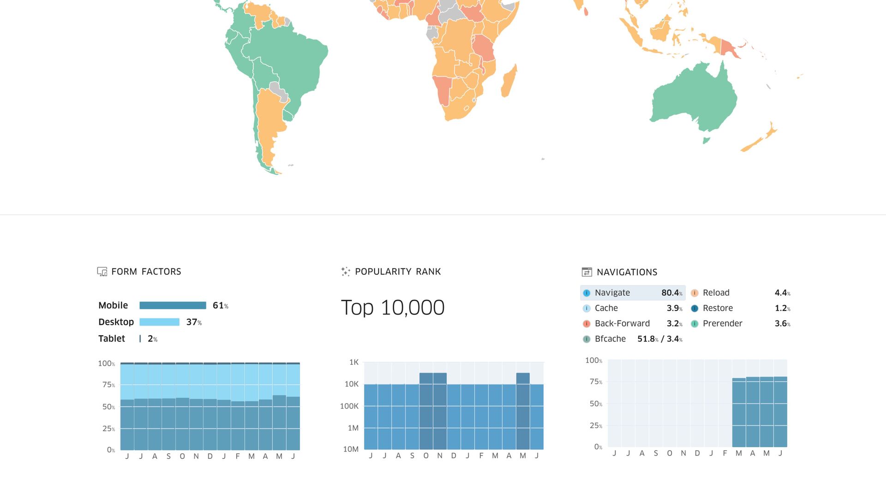Click the taller October bar in popularity chart
The height and width of the screenshot is (498, 886).
(426, 411)
